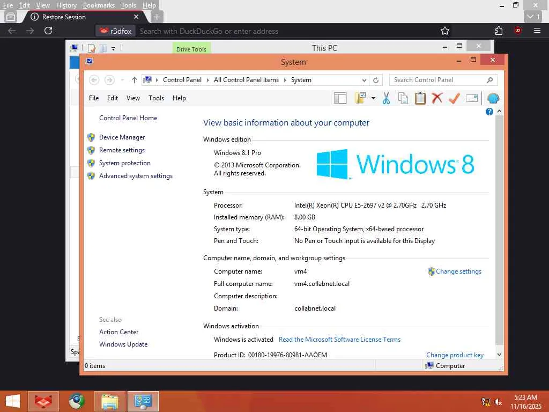Open Action Center link
This screenshot has height=412, width=549.
118,332
